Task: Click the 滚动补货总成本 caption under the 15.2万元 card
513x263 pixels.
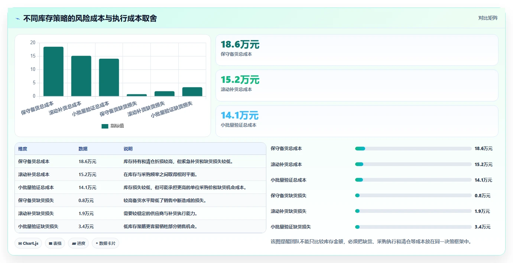Action: point(236,90)
